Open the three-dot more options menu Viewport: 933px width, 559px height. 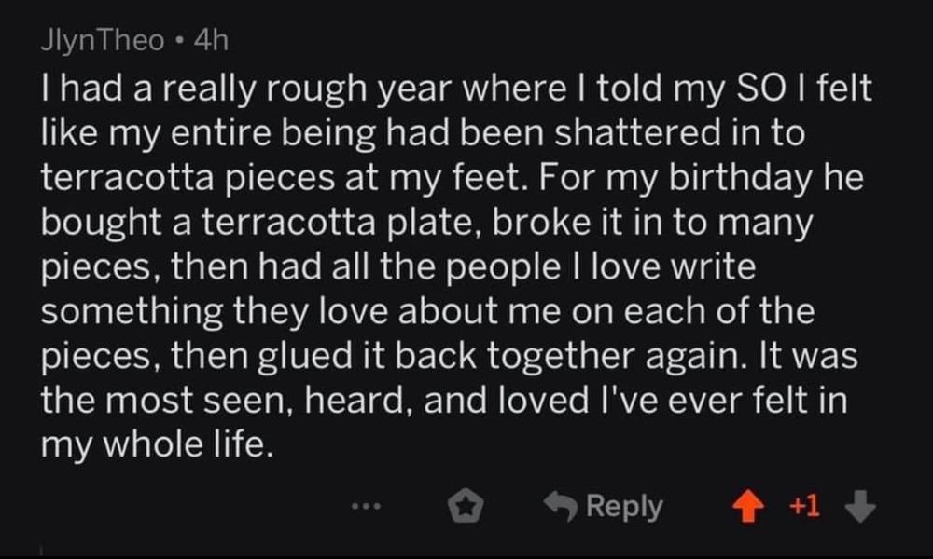(366, 507)
